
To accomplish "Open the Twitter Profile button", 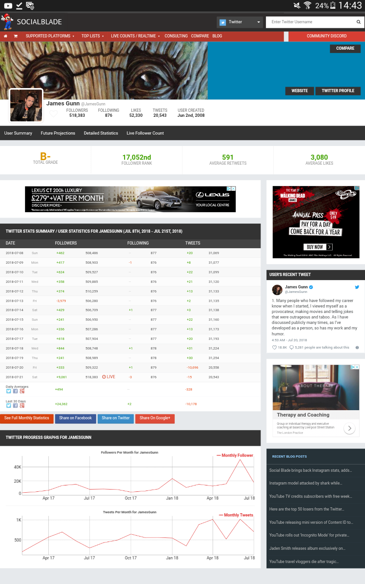I will (x=338, y=91).
